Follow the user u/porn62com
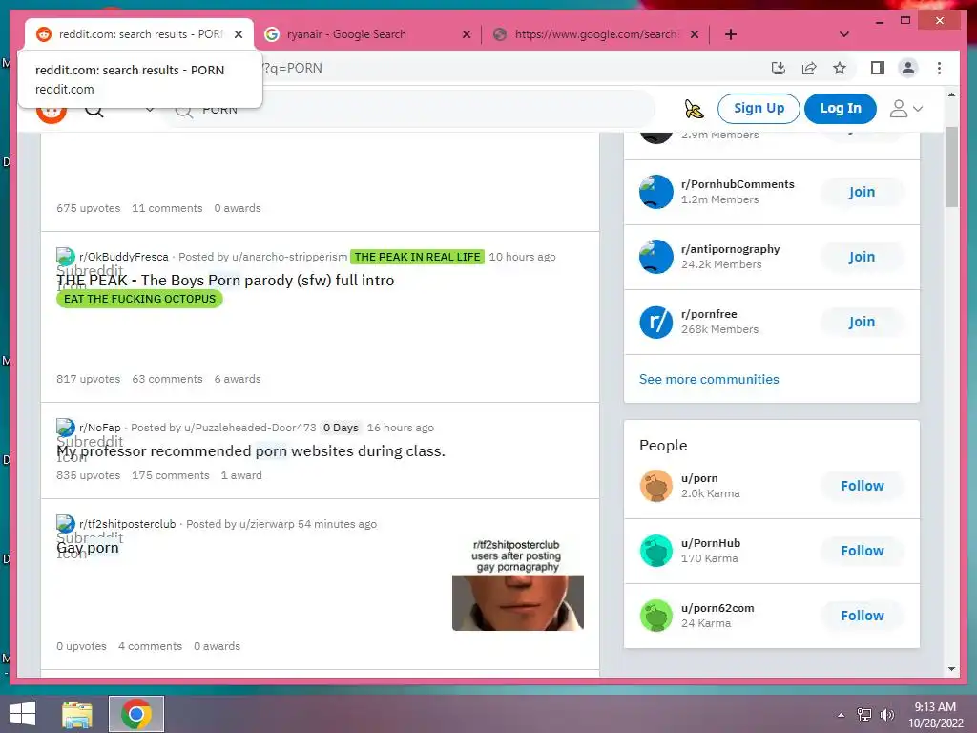Image resolution: width=977 pixels, height=733 pixels. pos(862,616)
